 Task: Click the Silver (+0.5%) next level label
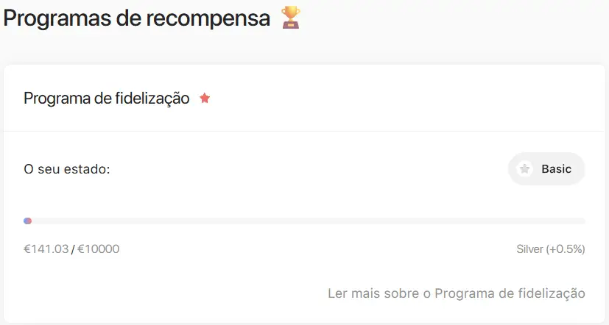[x=551, y=249]
